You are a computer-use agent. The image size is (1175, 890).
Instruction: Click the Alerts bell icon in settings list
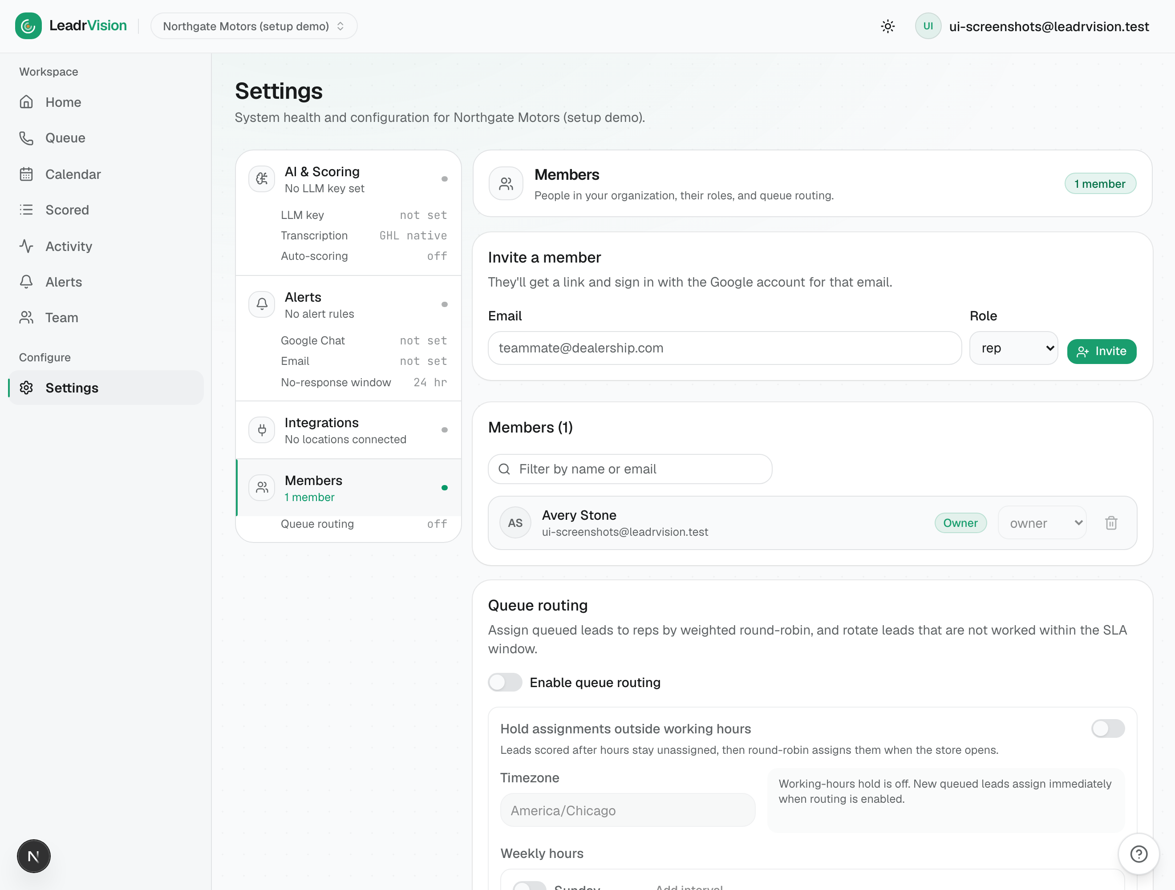tap(262, 304)
